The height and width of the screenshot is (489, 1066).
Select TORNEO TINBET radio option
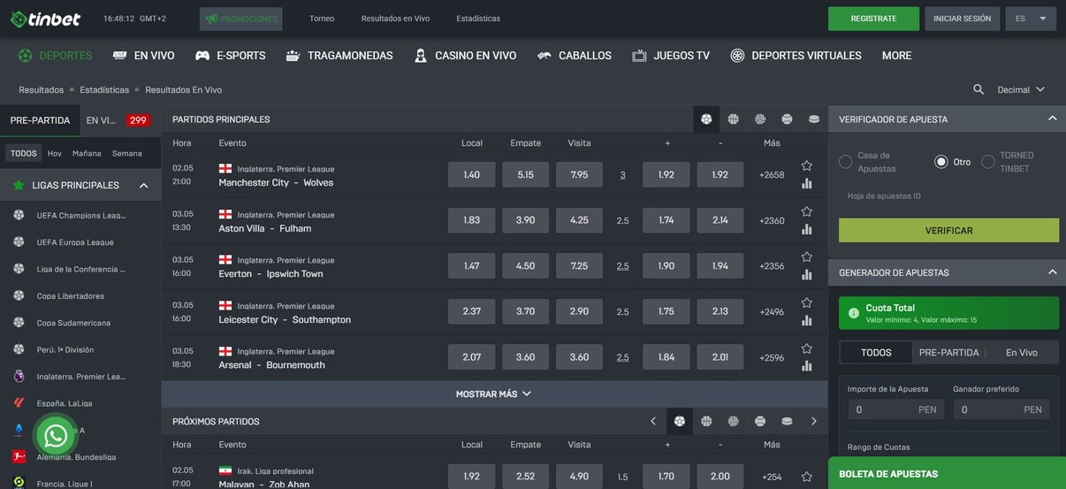[988, 162]
